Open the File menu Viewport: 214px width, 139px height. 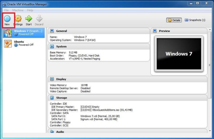[6, 10]
